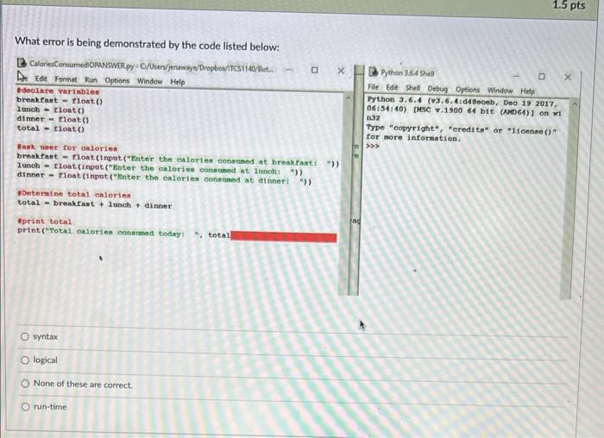
Task: Open Window menu in the editor window
Action: 149,81
